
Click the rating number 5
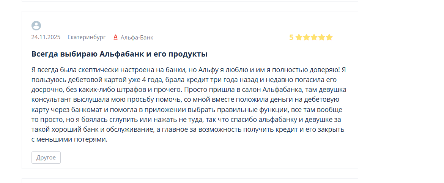coord(291,37)
